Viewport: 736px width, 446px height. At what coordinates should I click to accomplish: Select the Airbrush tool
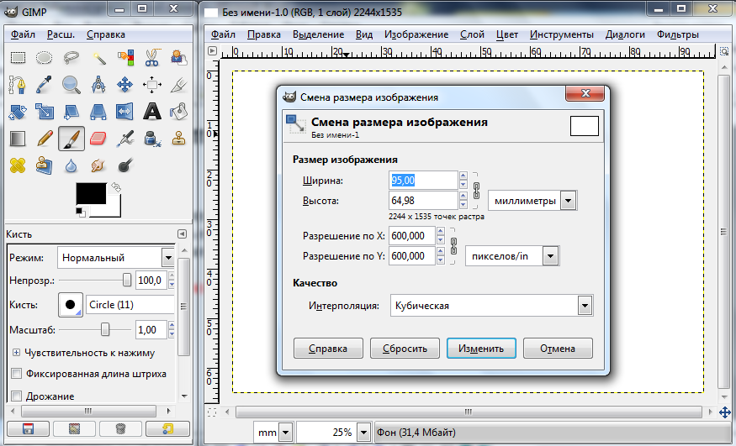coord(125,139)
